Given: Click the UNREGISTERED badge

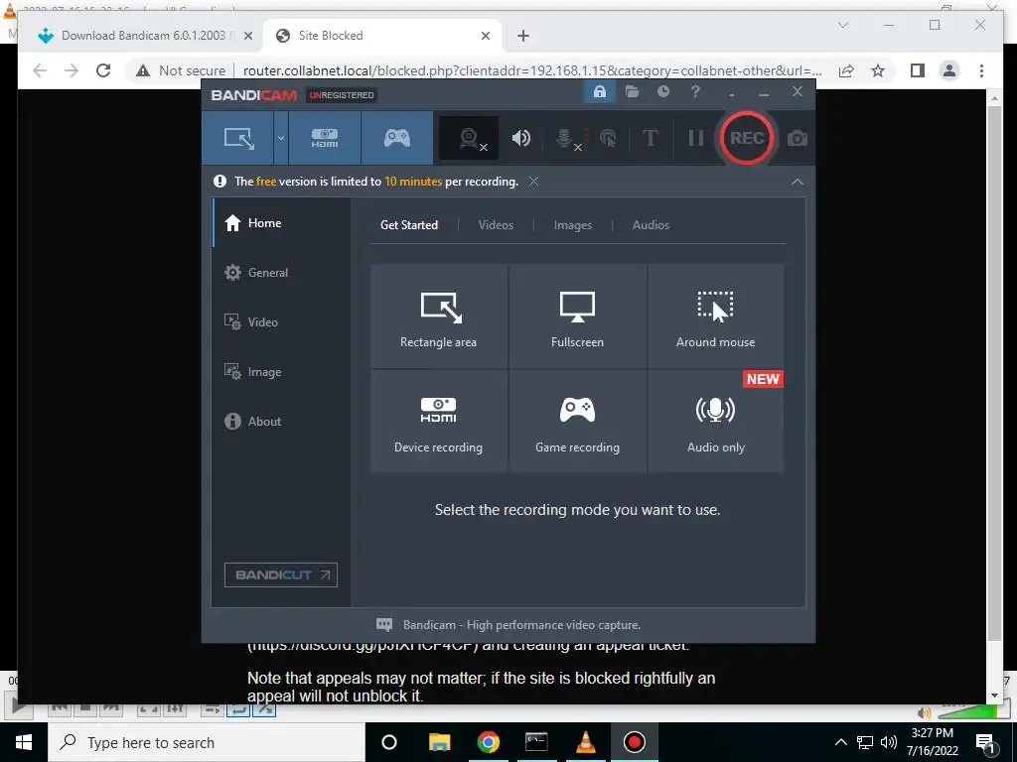Looking at the screenshot, I should coord(342,95).
